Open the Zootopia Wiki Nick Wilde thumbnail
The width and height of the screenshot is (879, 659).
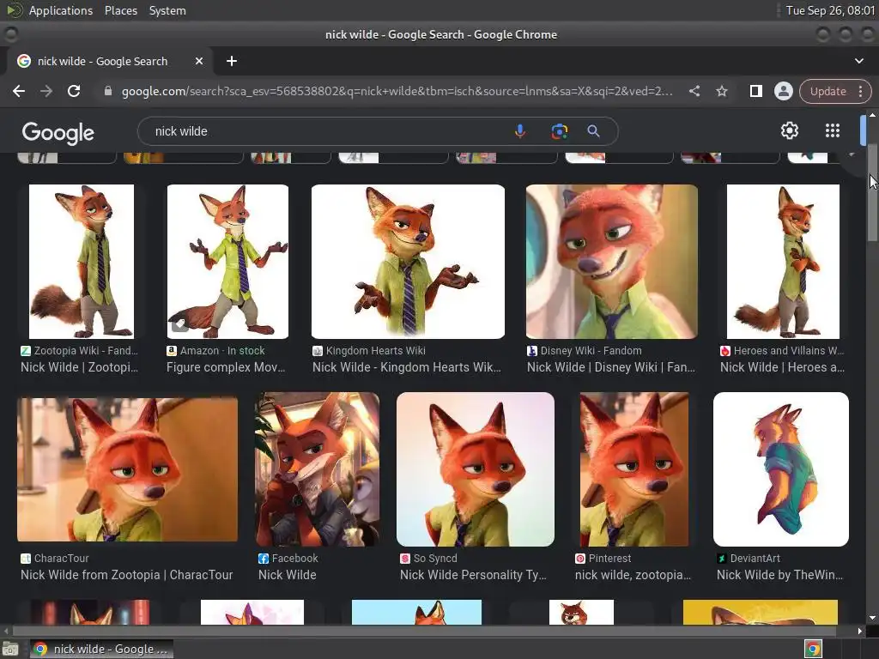82,262
